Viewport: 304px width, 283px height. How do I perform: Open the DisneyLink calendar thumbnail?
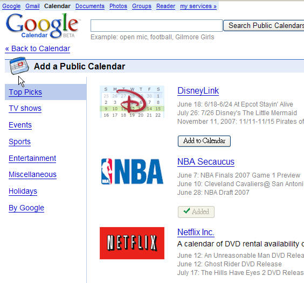(132, 102)
